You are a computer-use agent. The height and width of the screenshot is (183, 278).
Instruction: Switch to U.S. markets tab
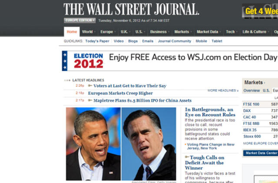tap(266, 91)
